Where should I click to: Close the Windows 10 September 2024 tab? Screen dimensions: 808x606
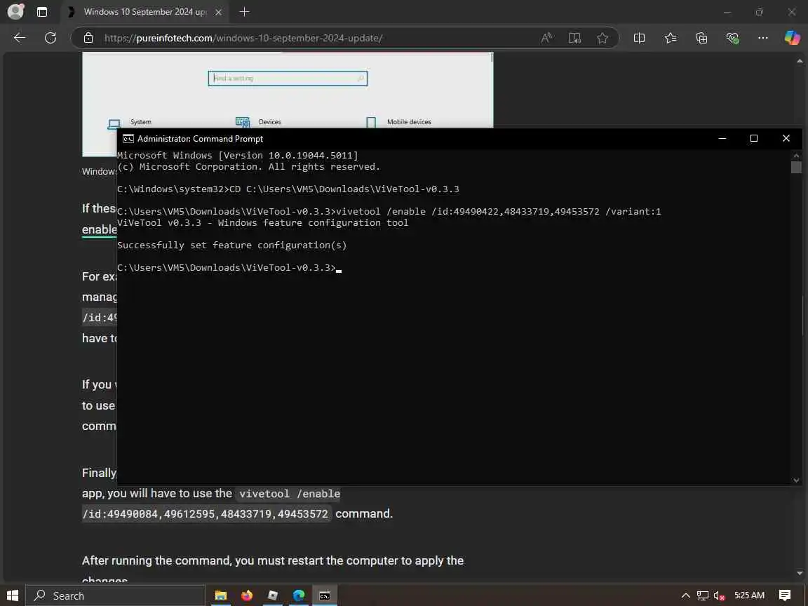219,12
